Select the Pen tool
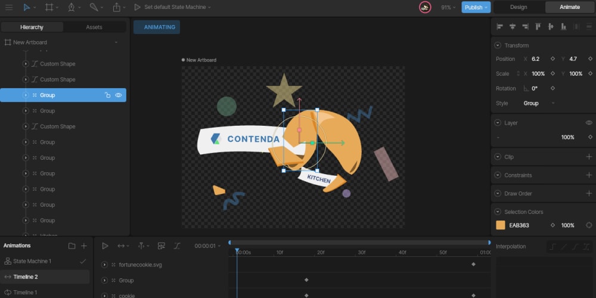Viewport: 596px width, 298px height. (72, 7)
